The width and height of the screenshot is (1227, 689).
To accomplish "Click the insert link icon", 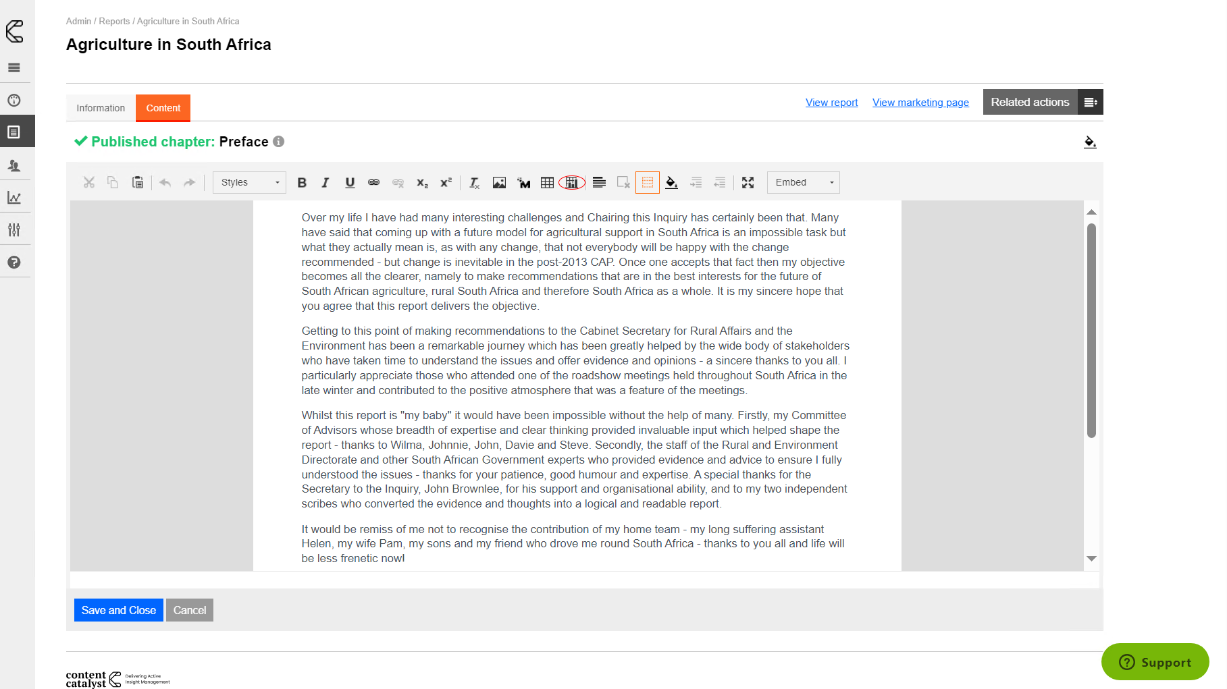I will point(373,183).
